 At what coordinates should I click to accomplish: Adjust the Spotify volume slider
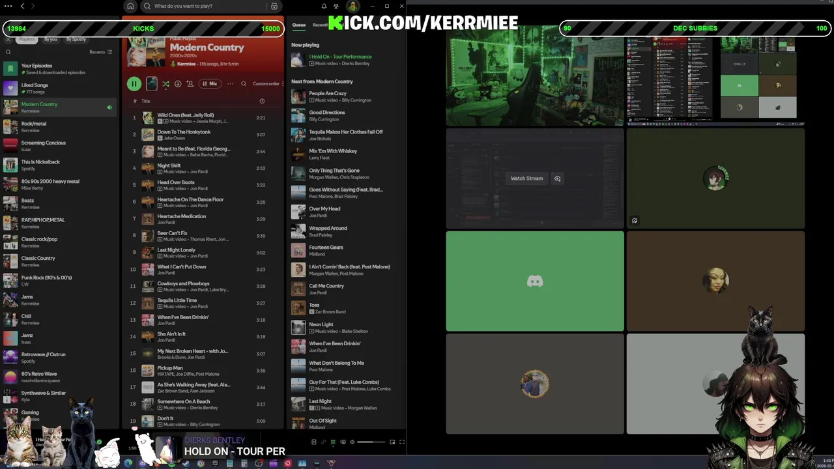click(x=371, y=442)
